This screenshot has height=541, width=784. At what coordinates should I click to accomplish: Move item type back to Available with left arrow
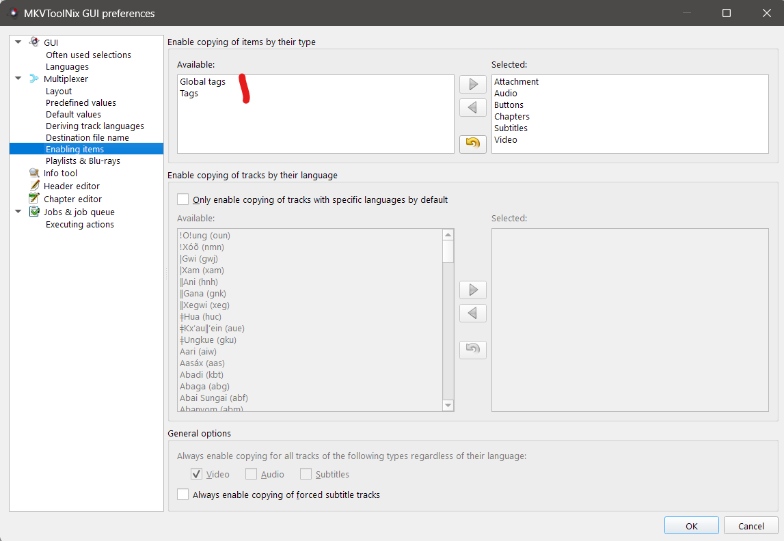(x=472, y=107)
